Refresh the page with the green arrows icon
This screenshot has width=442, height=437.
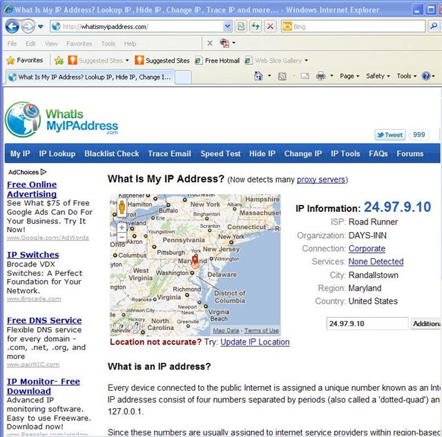(256, 26)
